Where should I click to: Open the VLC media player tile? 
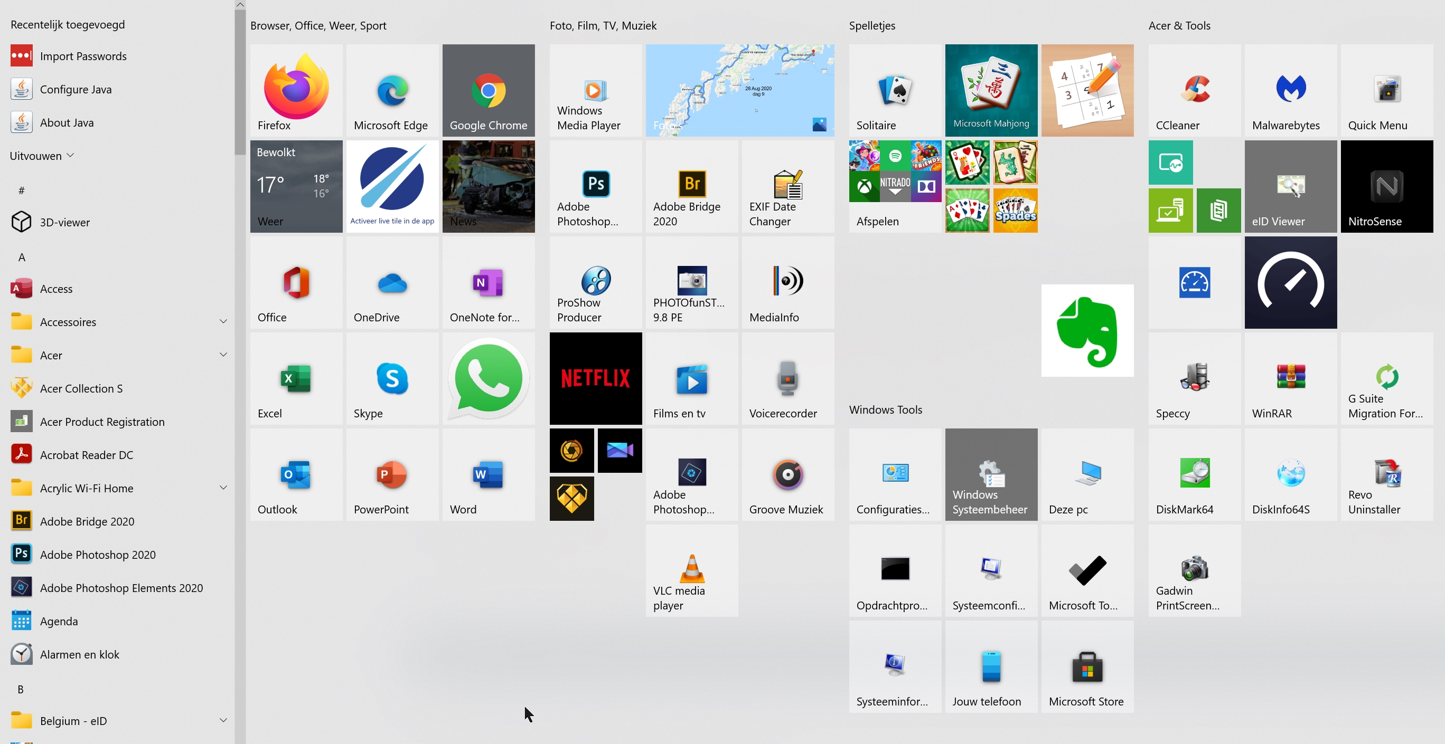(x=691, y=570)
